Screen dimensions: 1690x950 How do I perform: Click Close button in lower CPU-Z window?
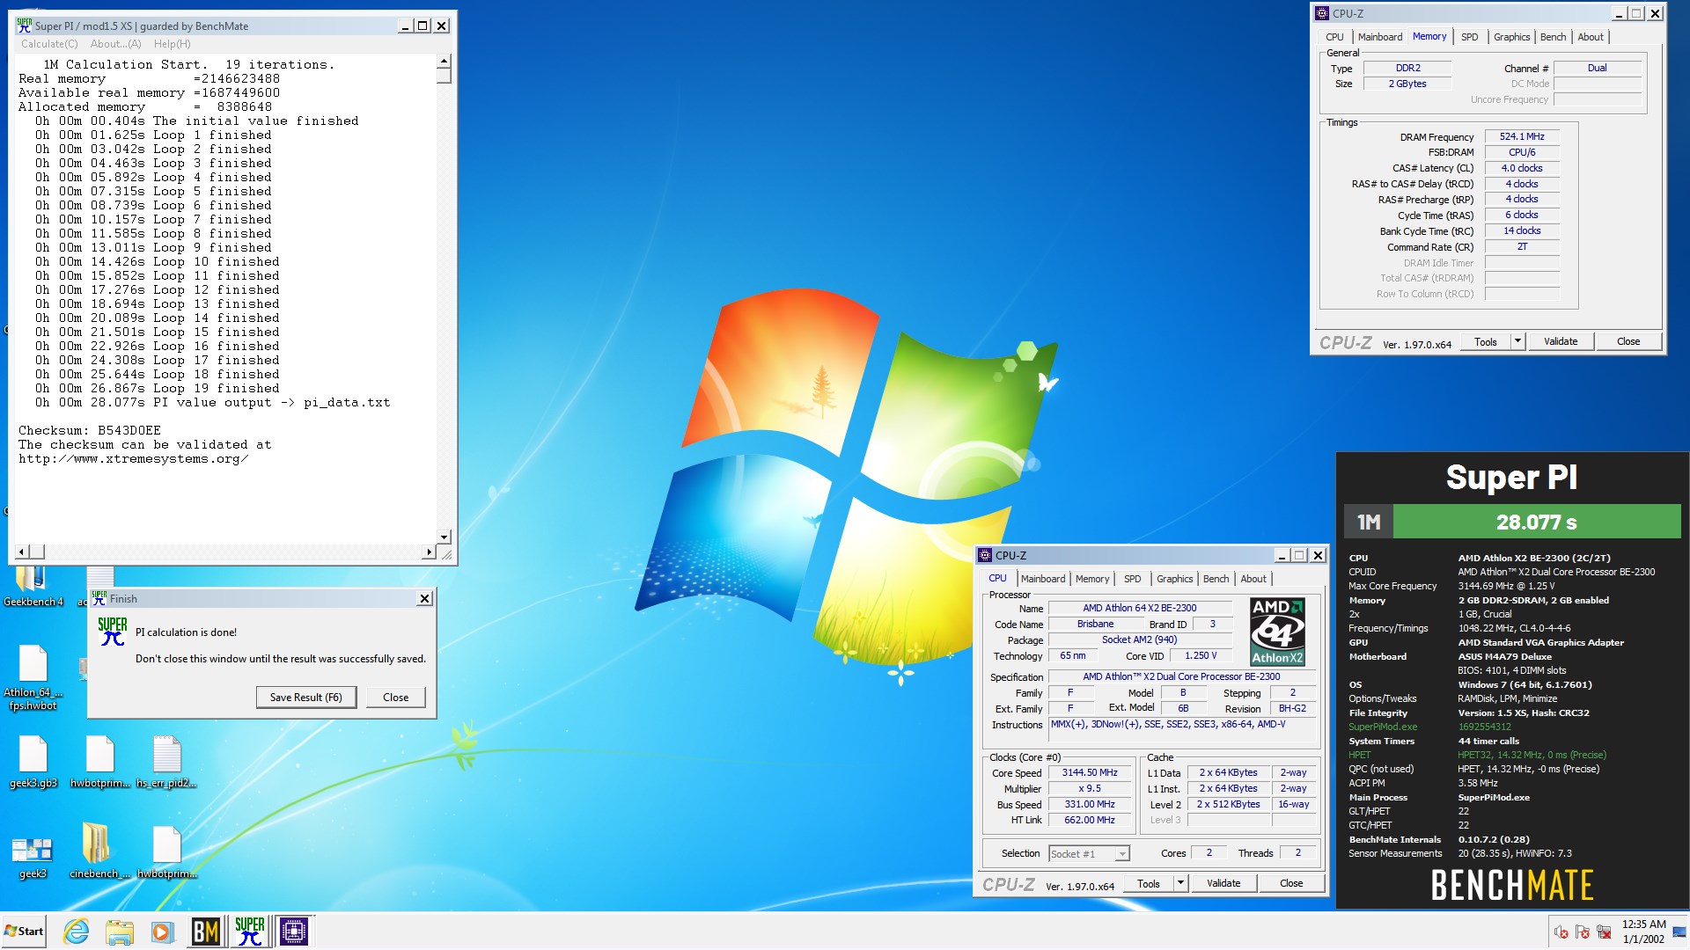pyautogui.click(x=1291, y=883)
